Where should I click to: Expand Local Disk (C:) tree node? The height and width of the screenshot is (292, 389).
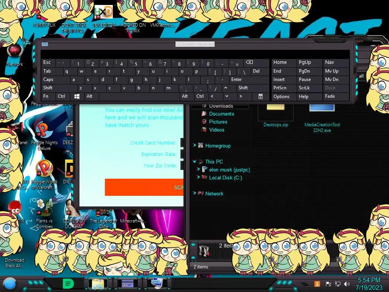198,177
